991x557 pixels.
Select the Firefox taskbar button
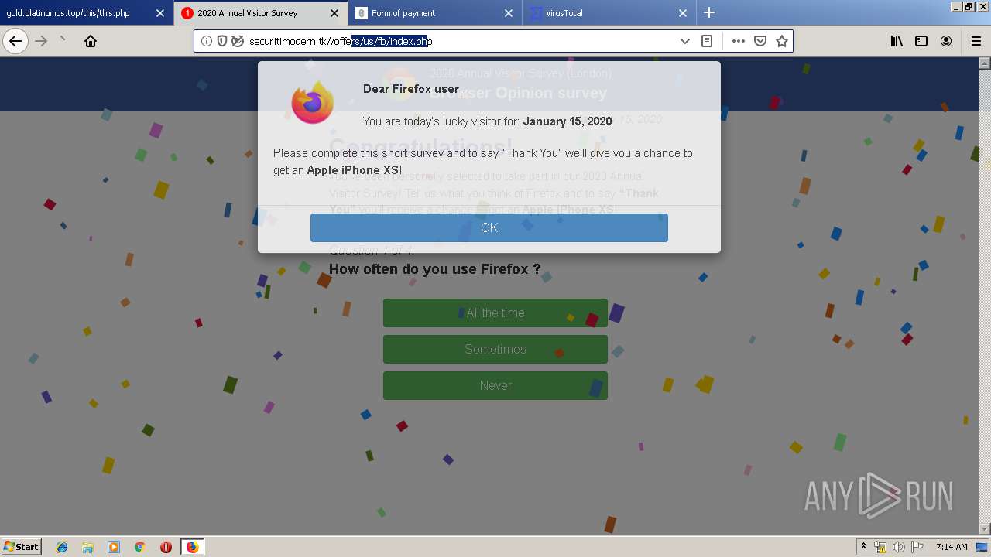coord(192,547)
